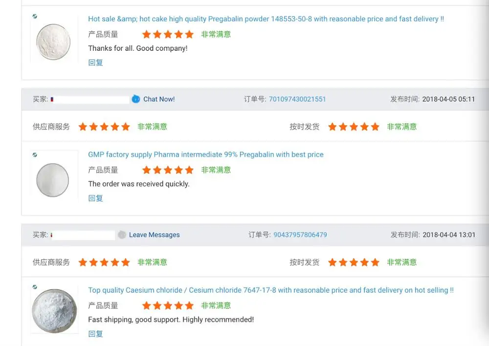Click the Chat Now! button
Viewport: 489px width, 346px height.
(x=159, y=99)
